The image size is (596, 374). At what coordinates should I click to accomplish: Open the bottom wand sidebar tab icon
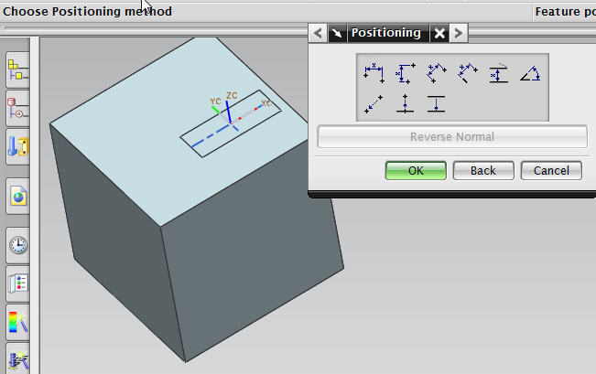click(18, 358)
